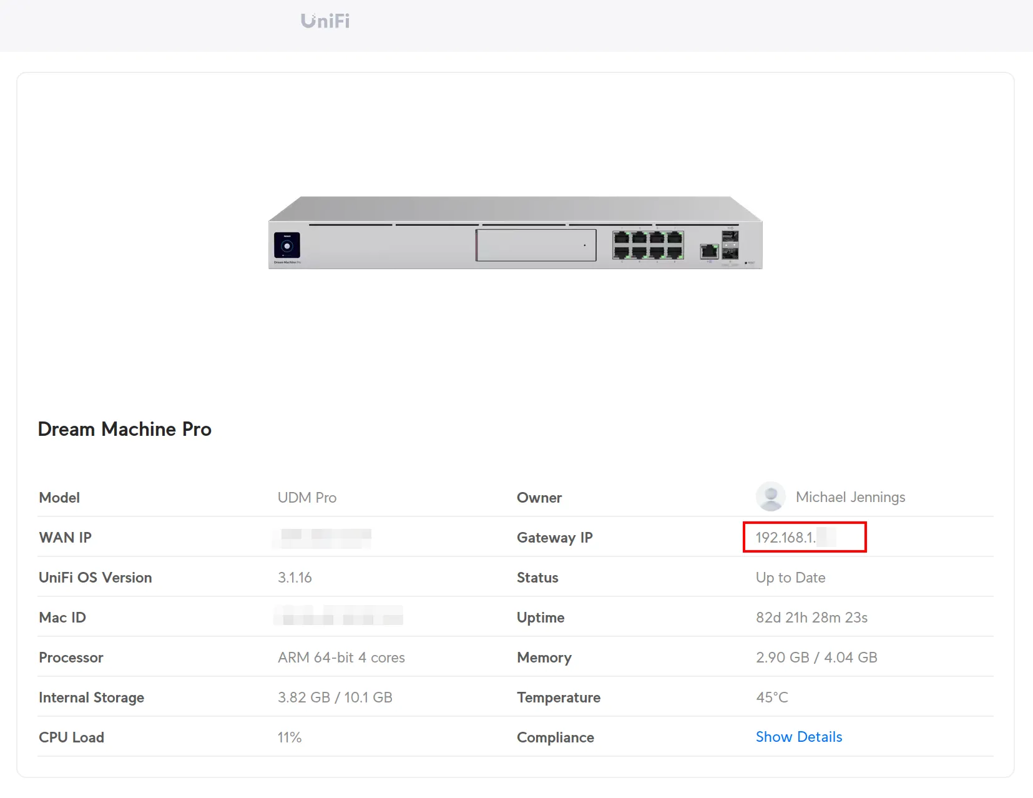Image resolution: width=1033 pixels, height=798 pixels.
Task: Click the power button on the device front panel
Action: click(288, 247)
